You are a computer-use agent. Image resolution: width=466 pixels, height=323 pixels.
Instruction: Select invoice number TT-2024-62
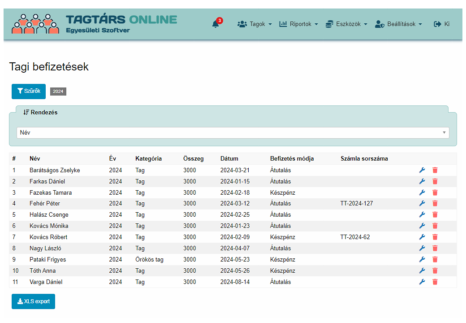[x=355, y=237]
